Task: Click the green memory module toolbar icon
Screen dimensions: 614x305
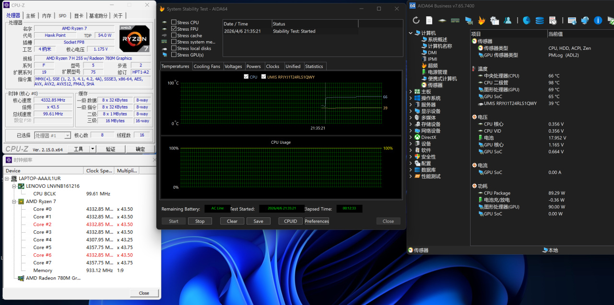Action: point(455,20)
